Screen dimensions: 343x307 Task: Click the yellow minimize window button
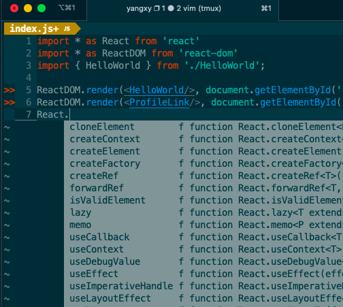28,8
